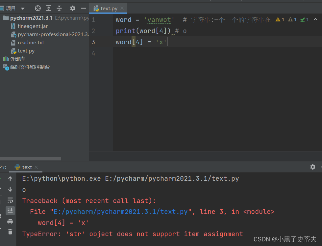Click the Traceback (most recent call last) line
Screen dimensions: 322x246
pyautogui.click(x=89, y=200)
